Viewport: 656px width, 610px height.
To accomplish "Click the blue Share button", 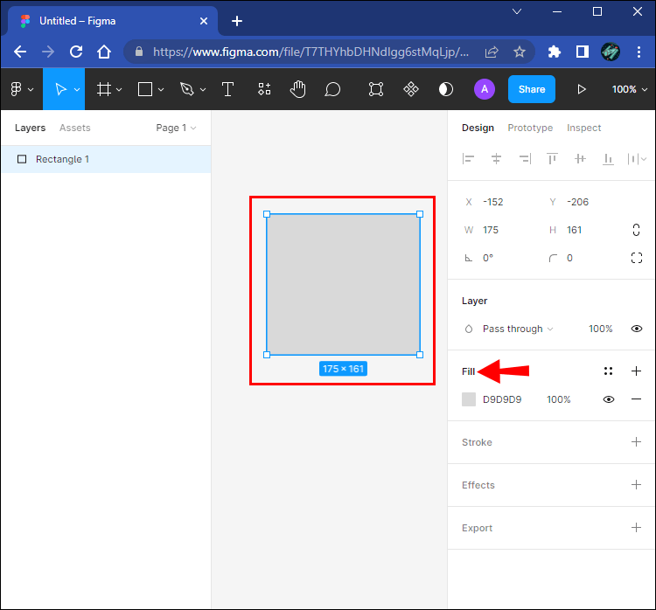I will [x=531, y=89].
